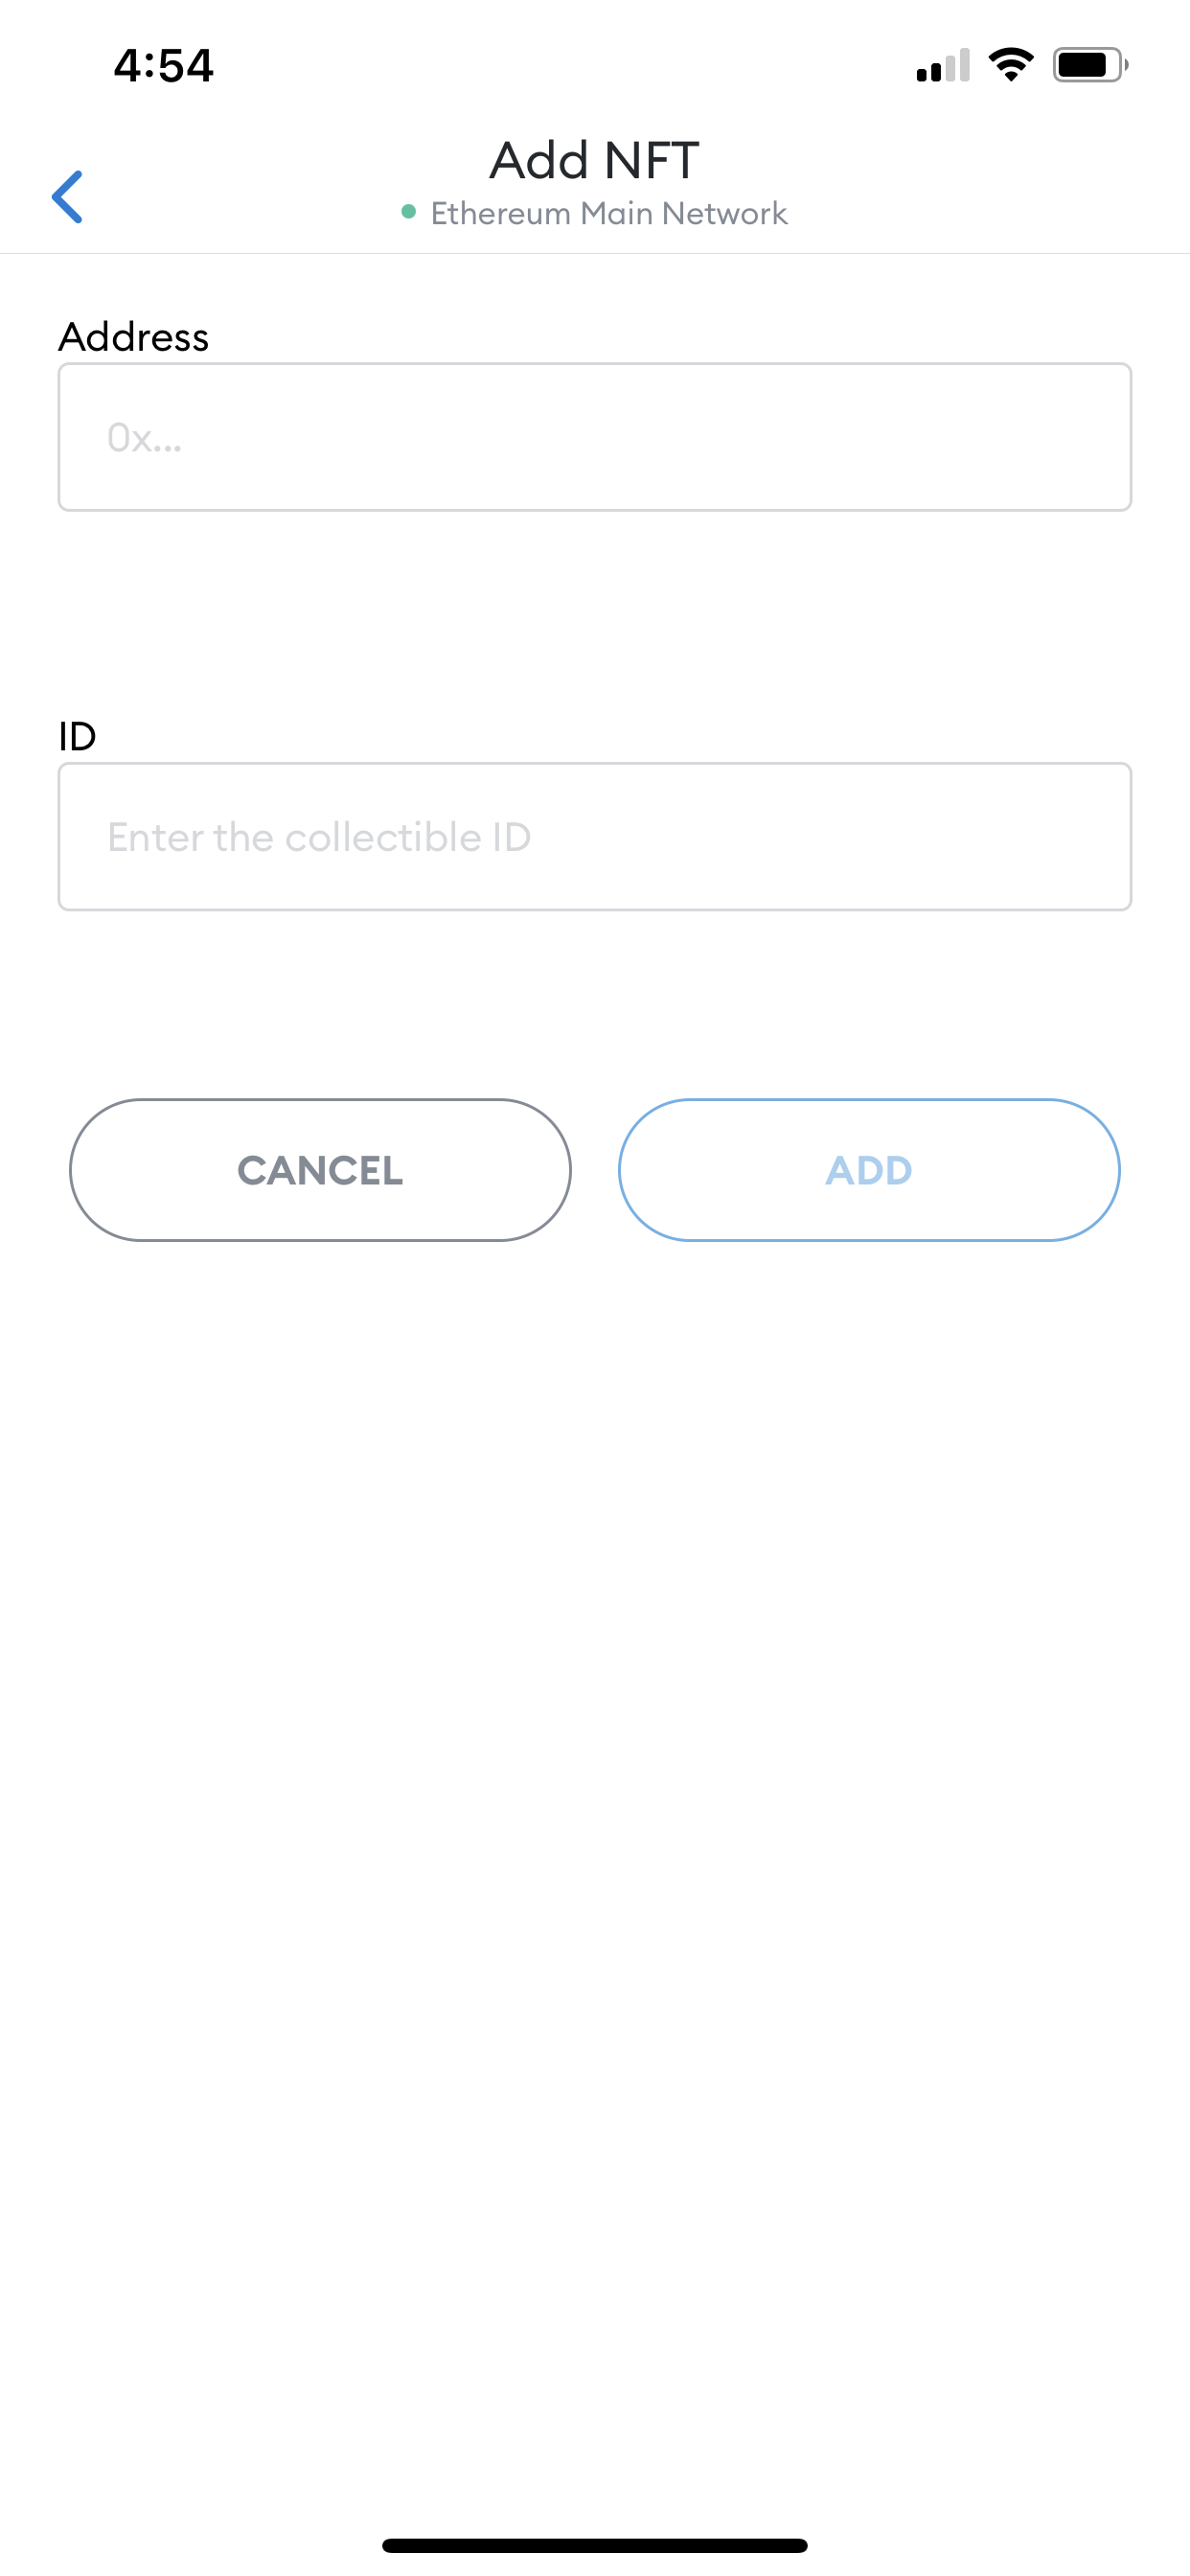Tap the Wi-Fi status icon

point(1010,65)
